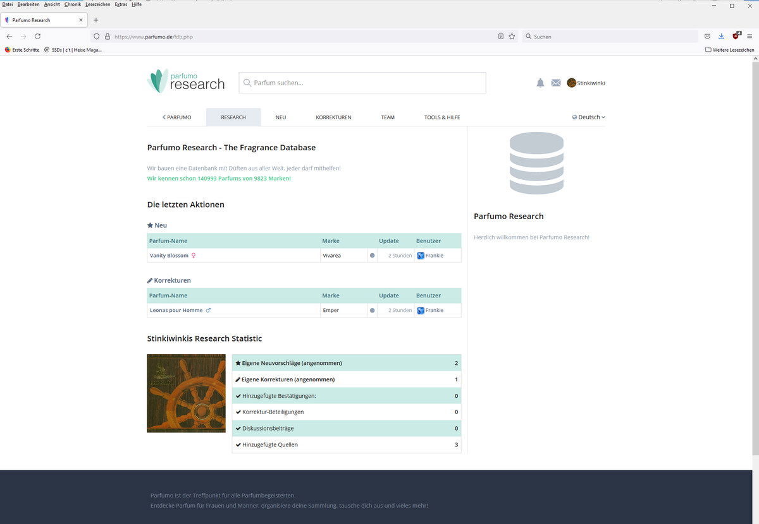The height and width of the screenshot is (524, 759).
Task: Open the NEU nav tab
Action: (281, 117)
